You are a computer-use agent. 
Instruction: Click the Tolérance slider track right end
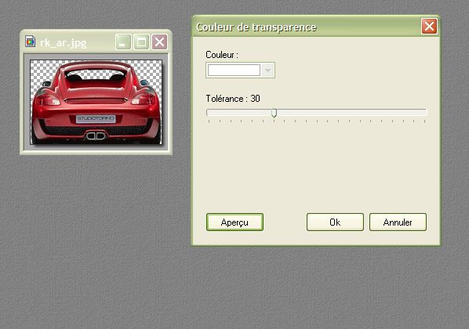pyautogui.click(x=425, y=112)
